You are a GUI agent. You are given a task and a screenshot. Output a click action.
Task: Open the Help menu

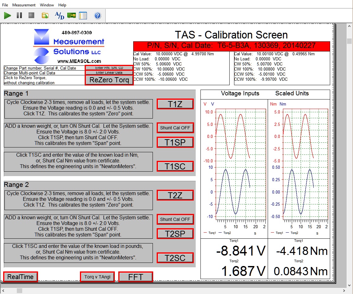click(x=62, y=5)
